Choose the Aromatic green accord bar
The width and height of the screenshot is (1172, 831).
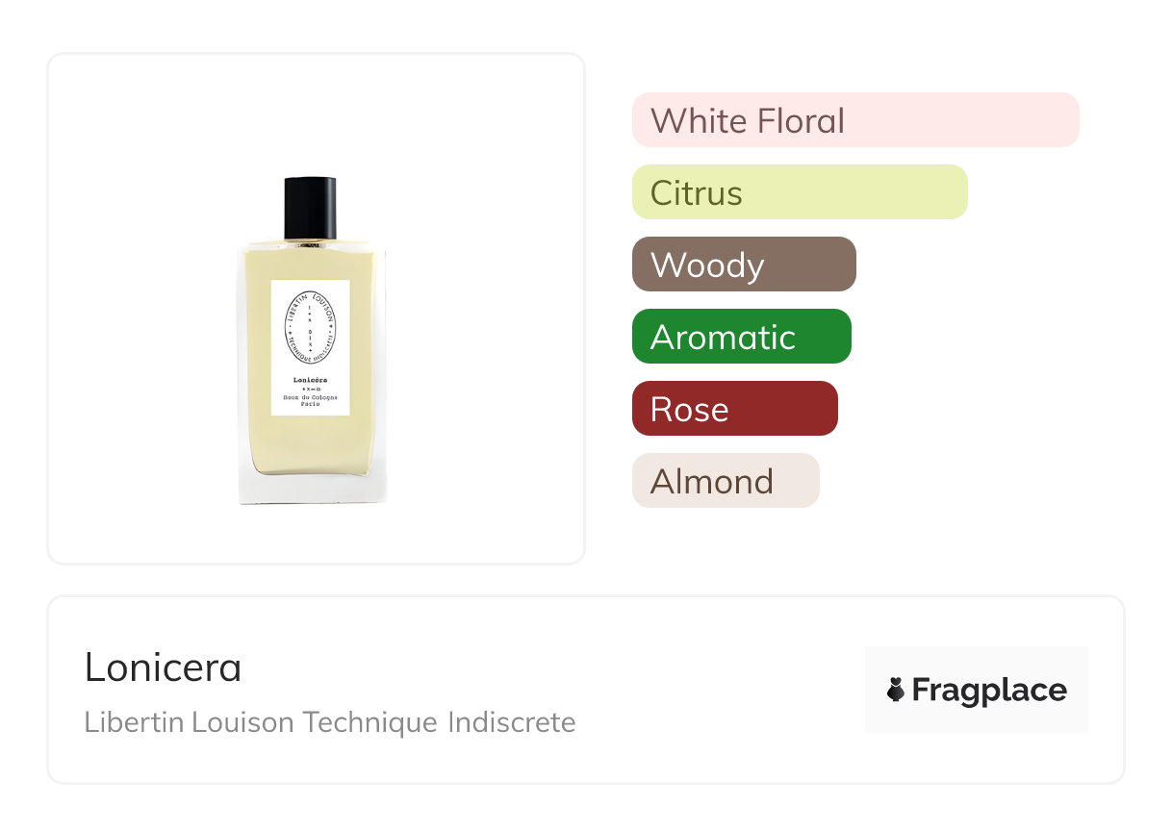click(x=741, y=337)
